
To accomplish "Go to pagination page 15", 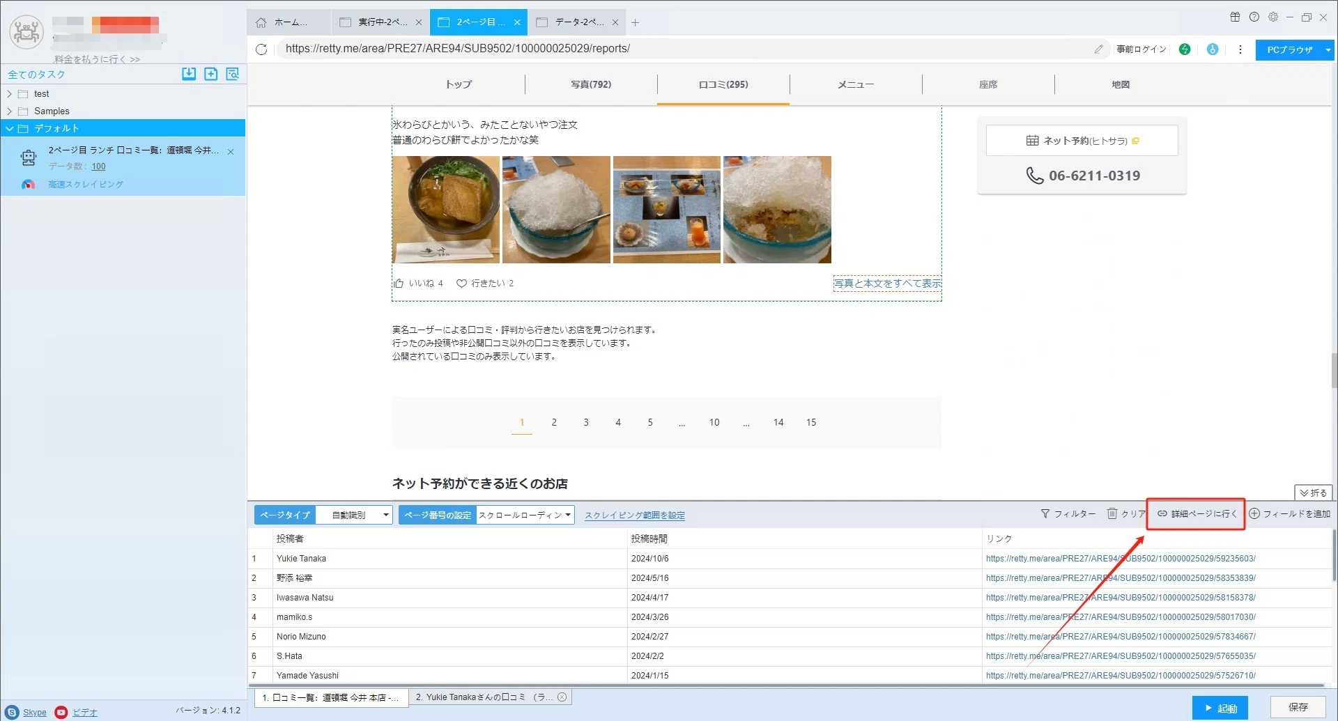I will 811,422.
